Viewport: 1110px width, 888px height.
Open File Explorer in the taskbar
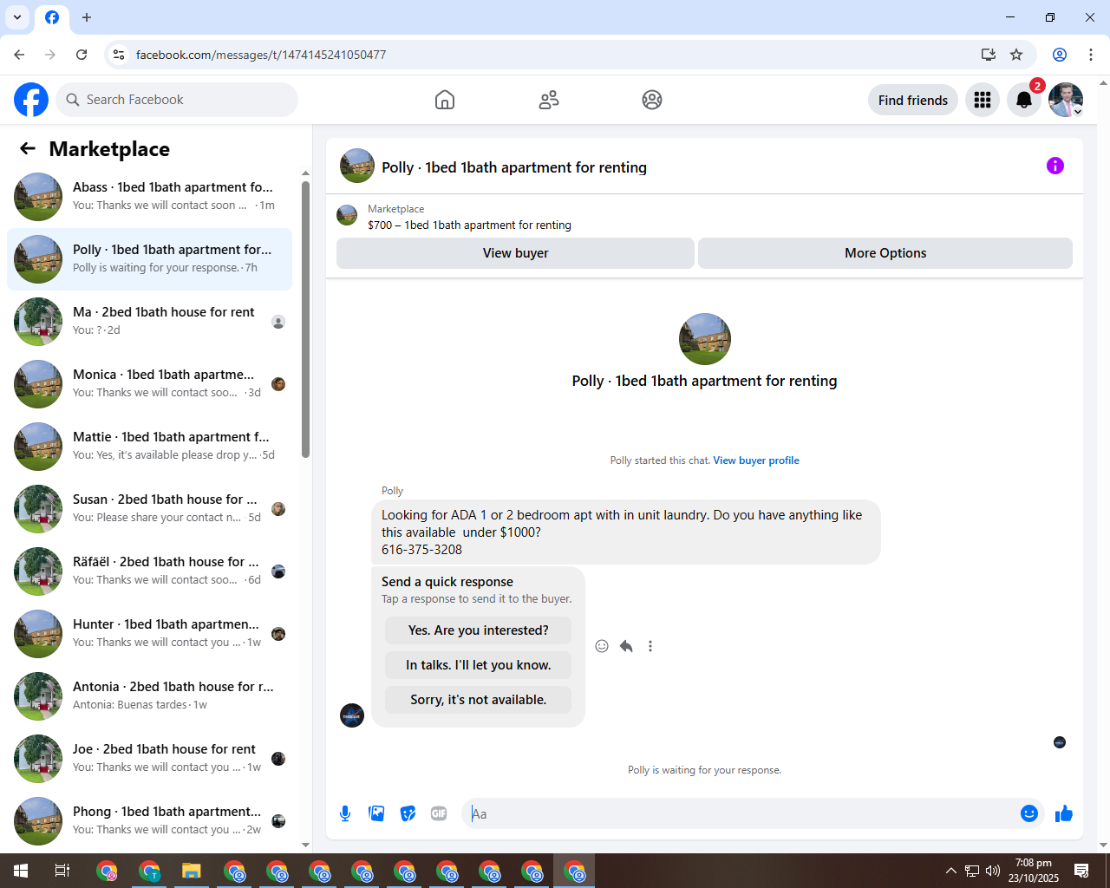(192, 871)
